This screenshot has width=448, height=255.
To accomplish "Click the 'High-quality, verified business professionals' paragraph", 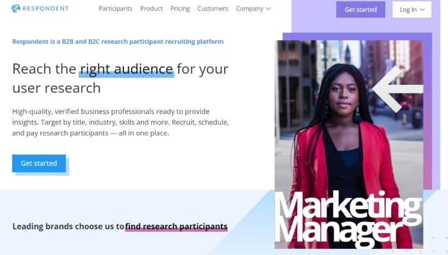I will [x=121, y=122].
